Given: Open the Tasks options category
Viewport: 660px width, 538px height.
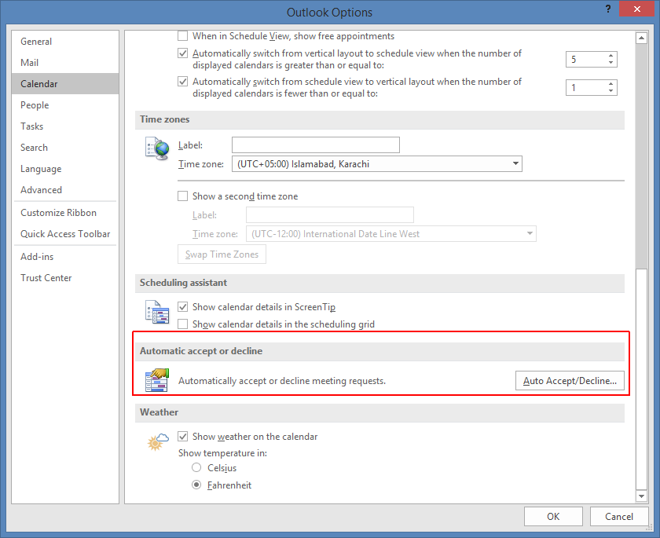Looking at the screenshot, I should pyautogui.click(x=65, y=126).
